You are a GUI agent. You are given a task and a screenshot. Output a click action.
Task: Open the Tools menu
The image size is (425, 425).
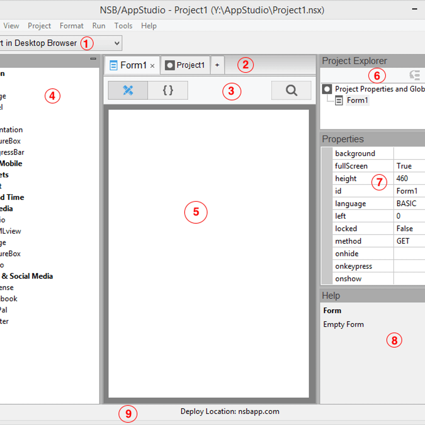[x=123, y=25]
